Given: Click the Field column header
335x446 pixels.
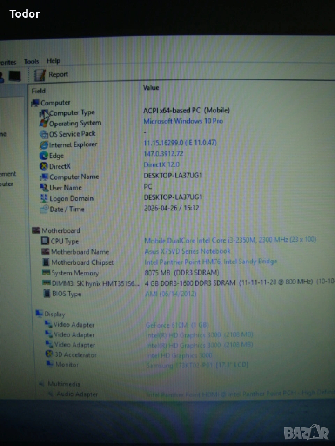Looking at the screenshot, I should pyautogui.click(x=39, y=91).
